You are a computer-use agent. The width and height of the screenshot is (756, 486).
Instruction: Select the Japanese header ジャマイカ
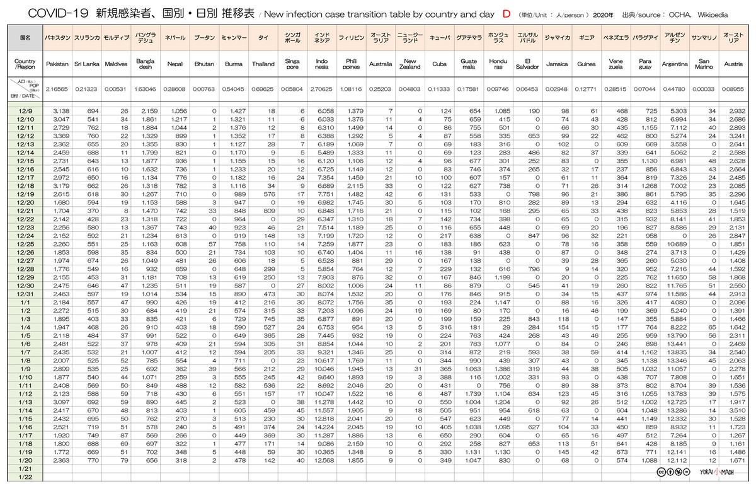[557, 38]
